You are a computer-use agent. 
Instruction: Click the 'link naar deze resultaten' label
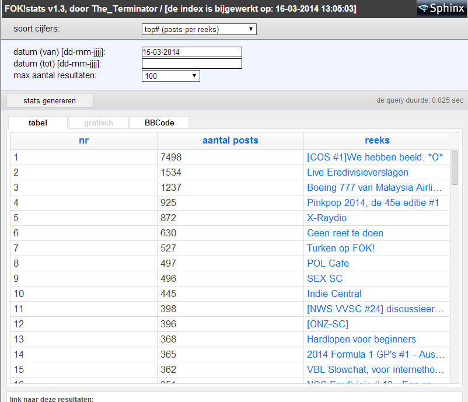51,398
